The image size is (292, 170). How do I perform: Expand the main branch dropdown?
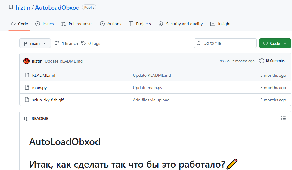tap(35, 43)
